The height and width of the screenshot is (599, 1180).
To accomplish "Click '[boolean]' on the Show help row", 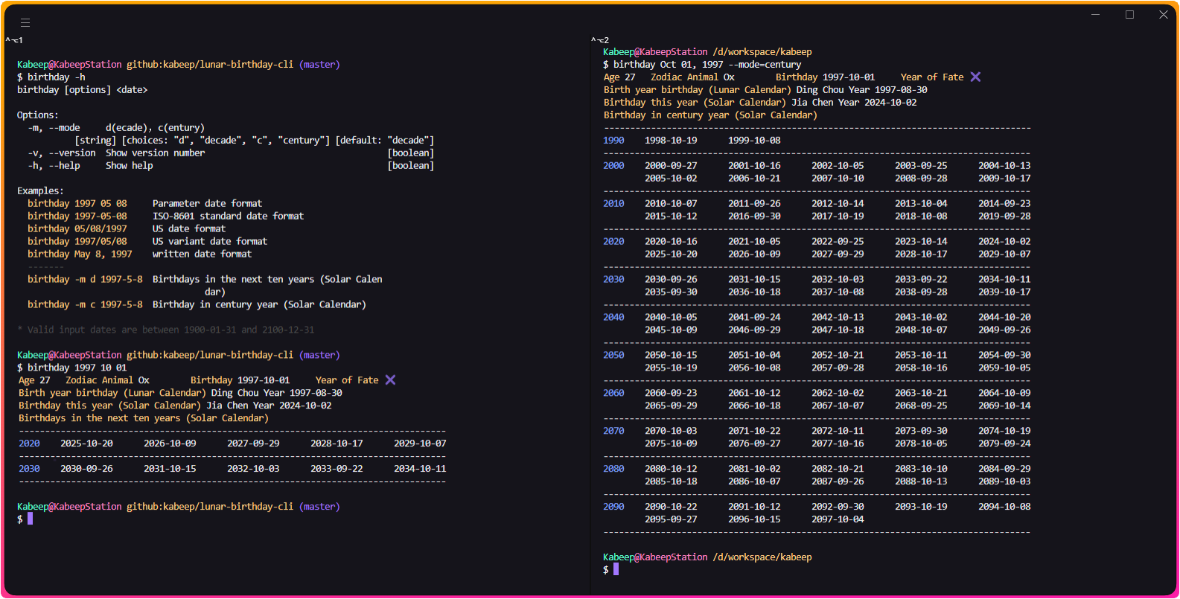I will click(410, 166).
